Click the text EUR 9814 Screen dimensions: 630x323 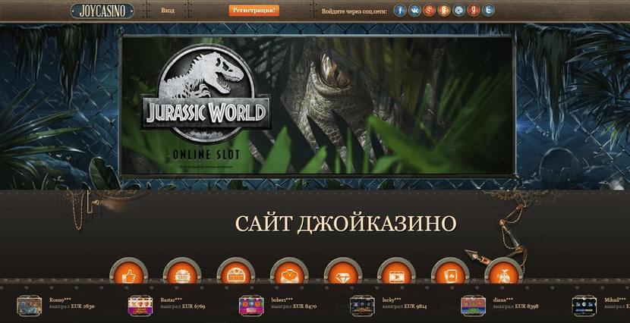[x=415, y=306]
